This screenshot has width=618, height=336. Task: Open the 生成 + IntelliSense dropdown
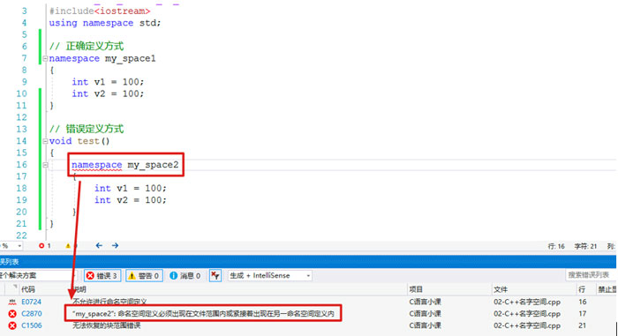[270, 275]
